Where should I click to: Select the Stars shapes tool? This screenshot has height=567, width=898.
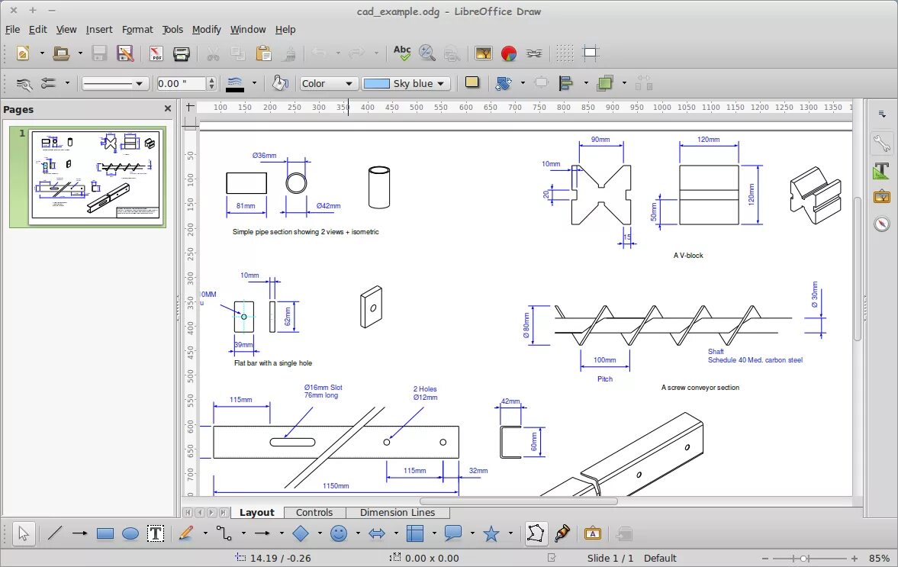tap(491, 533)
